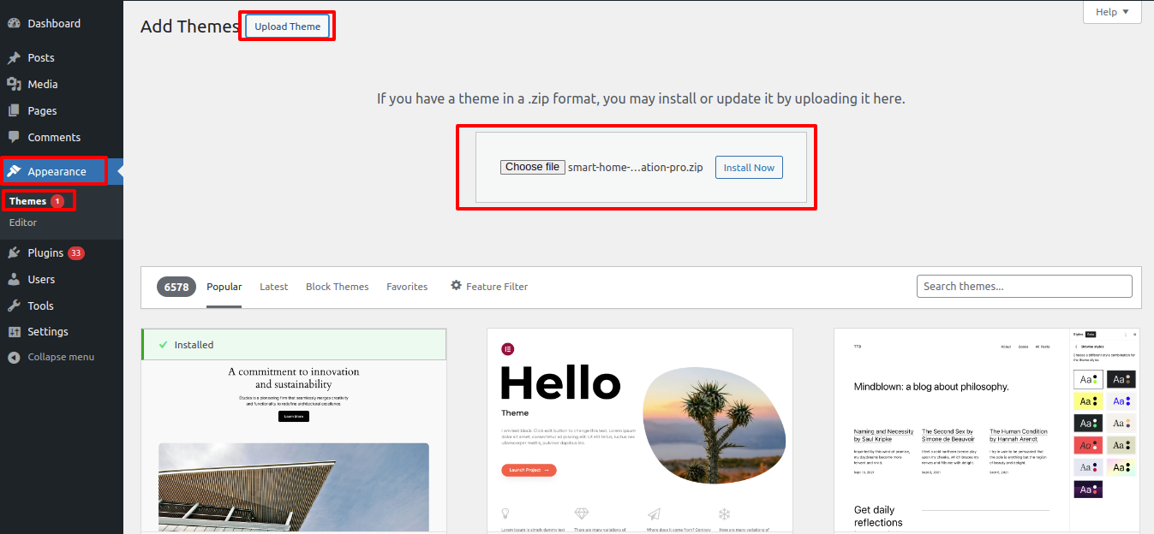Click the Dashboard gauge icon
The width and height of the screenshot is (1154, 534).
point(14,23)
